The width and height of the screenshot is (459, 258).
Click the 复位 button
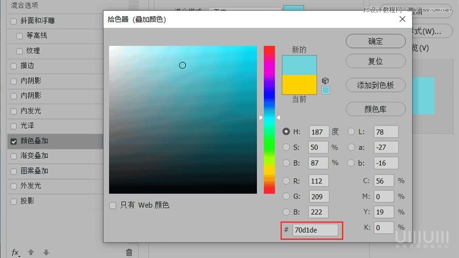pyautogui.click(x=376, y=61)
